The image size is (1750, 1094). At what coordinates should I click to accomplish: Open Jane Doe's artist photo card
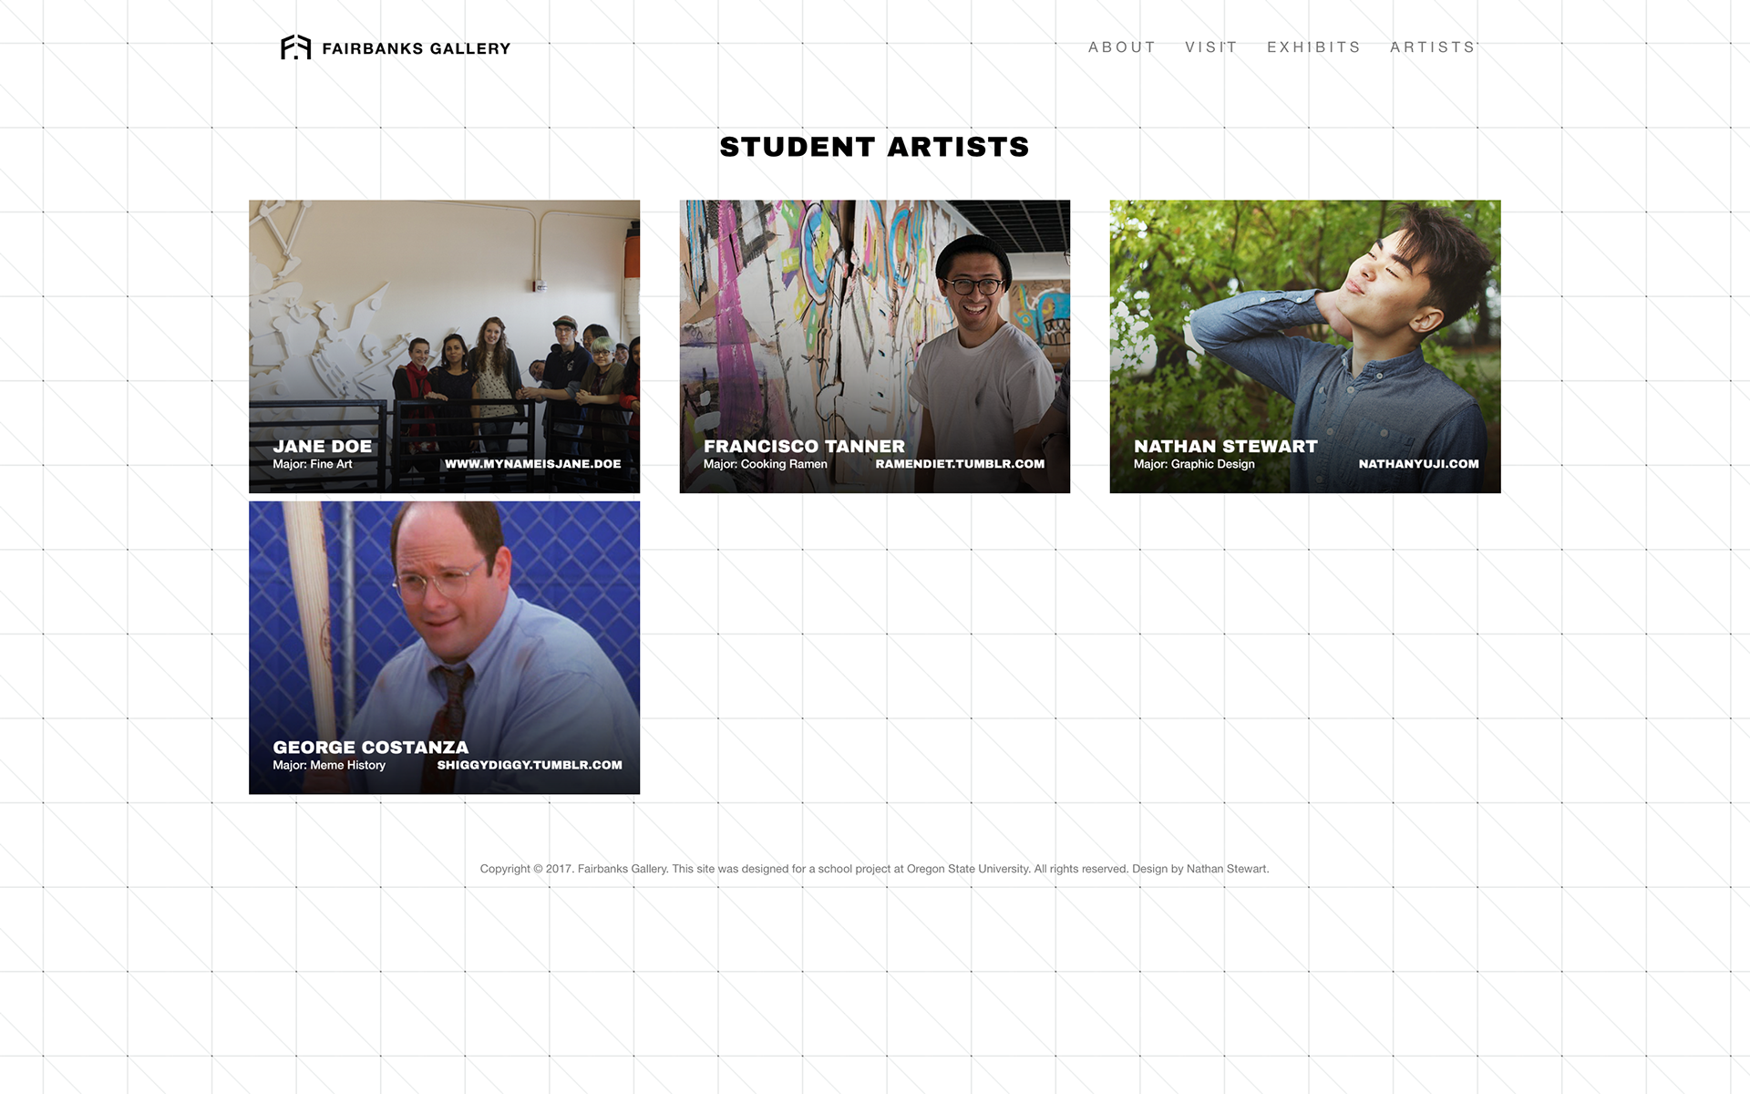tap(444, 346)
